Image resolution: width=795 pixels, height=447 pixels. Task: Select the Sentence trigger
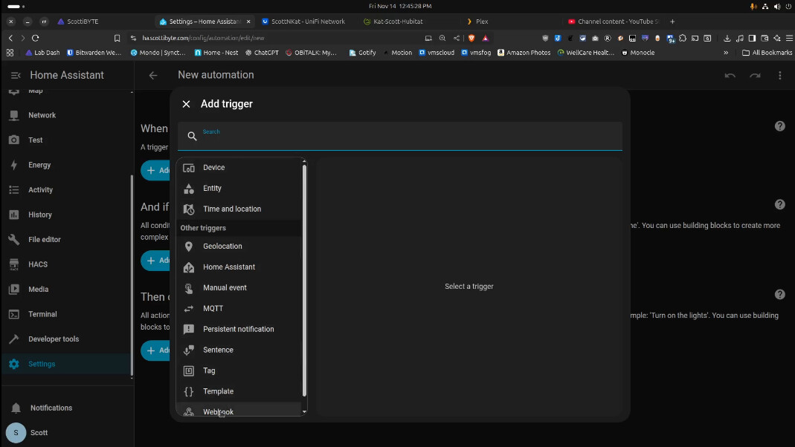click(218, 350)
